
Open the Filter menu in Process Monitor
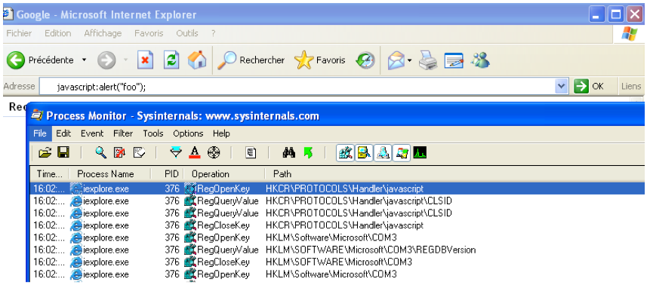123,133
